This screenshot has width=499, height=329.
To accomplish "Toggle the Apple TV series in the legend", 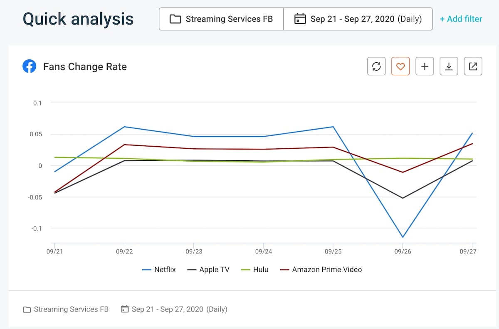I will click(208, 270).
